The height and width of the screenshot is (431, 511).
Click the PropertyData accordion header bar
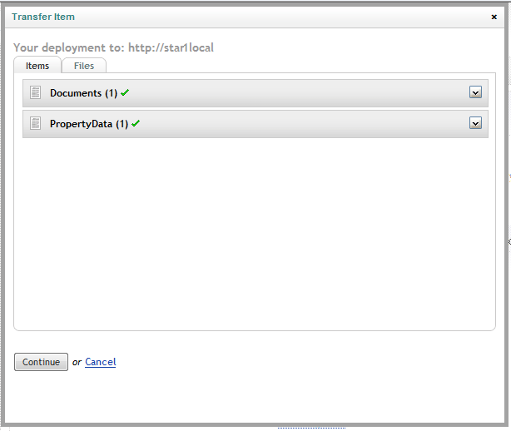coord(255,123)
